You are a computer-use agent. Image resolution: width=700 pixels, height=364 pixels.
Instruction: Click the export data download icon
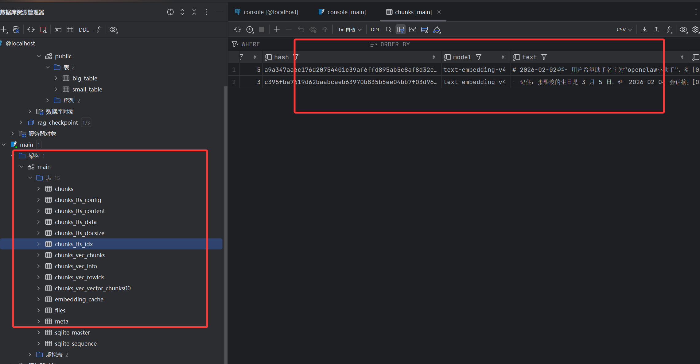pyautogui.click(x=644, y=30)
